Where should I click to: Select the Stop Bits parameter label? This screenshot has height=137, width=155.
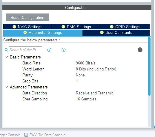(x=30, y=81)
